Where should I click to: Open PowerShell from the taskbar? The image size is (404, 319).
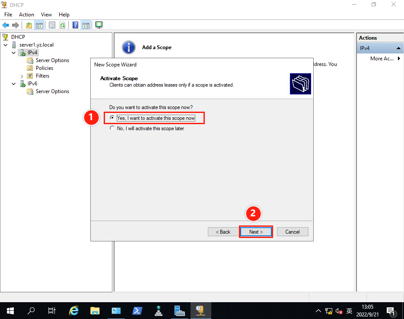point(137,311)
